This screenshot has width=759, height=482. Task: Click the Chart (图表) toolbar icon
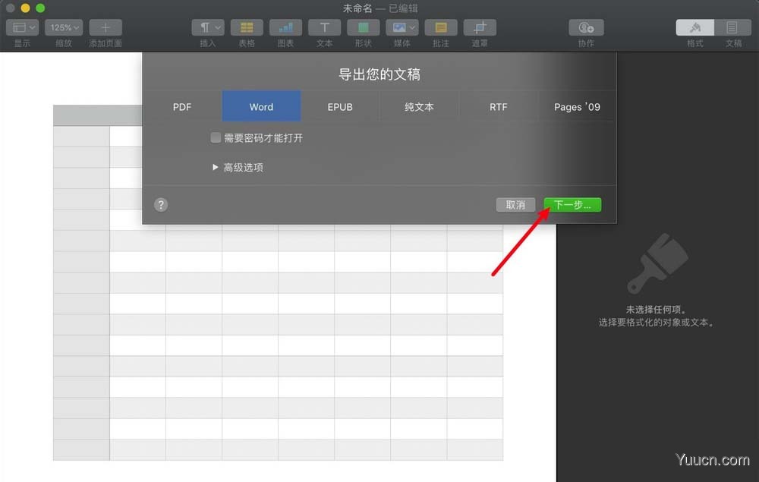285,27
